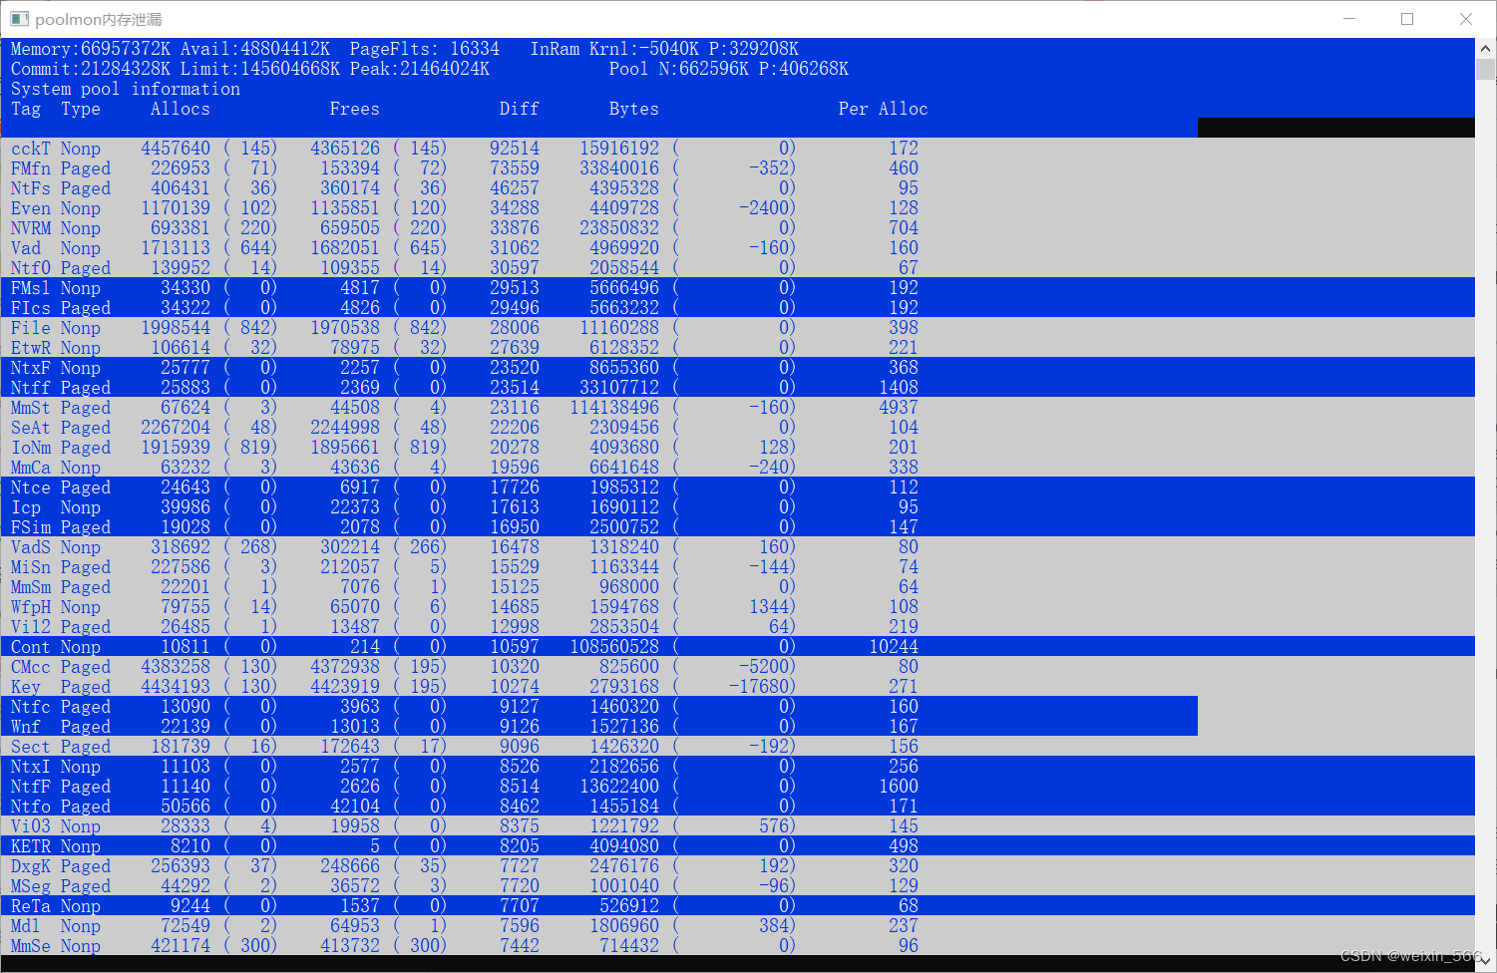This screenshot has width=1497, height=973.
Task: Click the Commit:21284328K value
Action: coord(90,69)
